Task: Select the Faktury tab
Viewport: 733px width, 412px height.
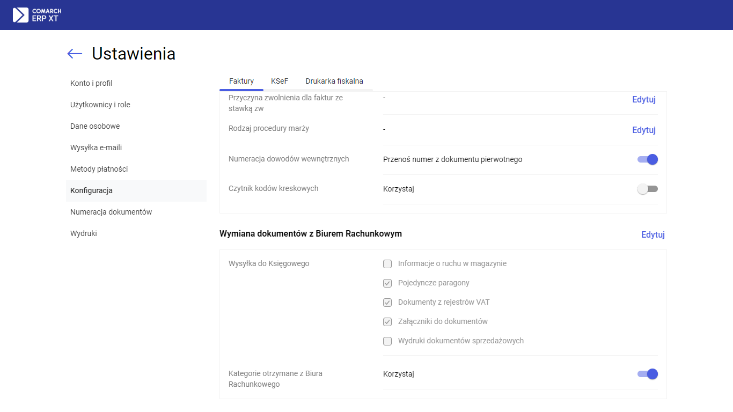Action: 241,81
